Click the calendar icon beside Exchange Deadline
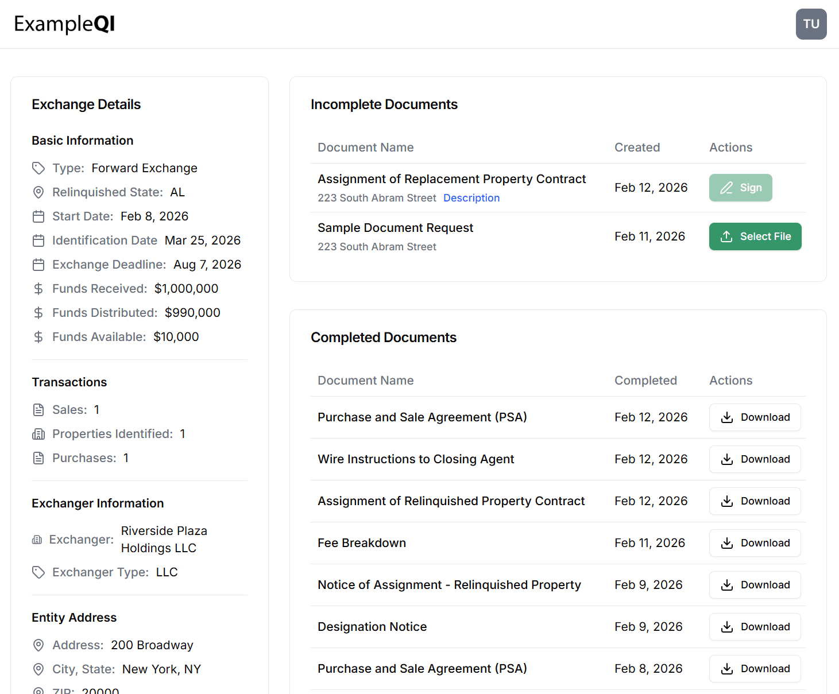Screen dimensions: 839x694 pyautogui.click(x=38, y=265)
